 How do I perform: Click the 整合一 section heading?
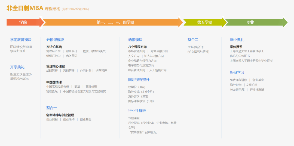point(52,108)
